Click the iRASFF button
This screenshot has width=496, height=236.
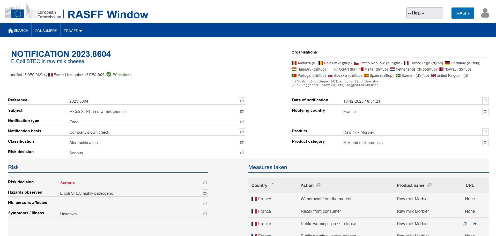(x=463, y=13)
